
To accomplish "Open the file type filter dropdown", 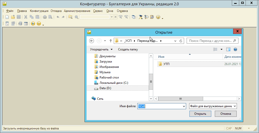I will point(235,106).
